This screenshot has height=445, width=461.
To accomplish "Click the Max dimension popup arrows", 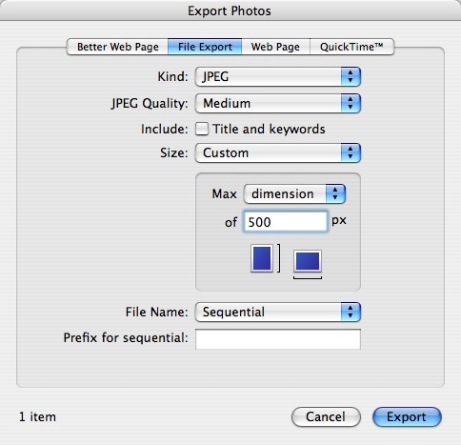I will coord(335,193).
